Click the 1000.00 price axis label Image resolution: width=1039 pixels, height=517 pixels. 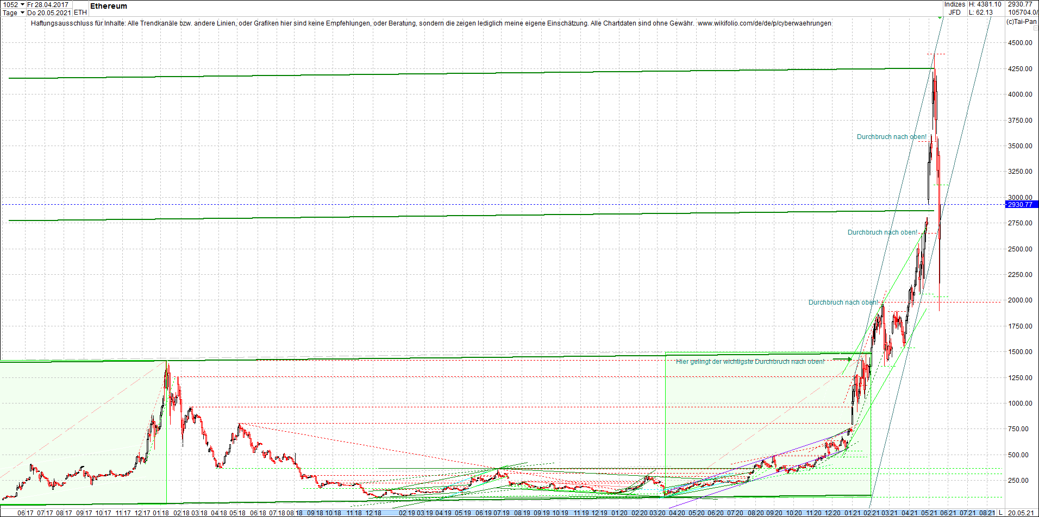click(x=1020, y=403)
